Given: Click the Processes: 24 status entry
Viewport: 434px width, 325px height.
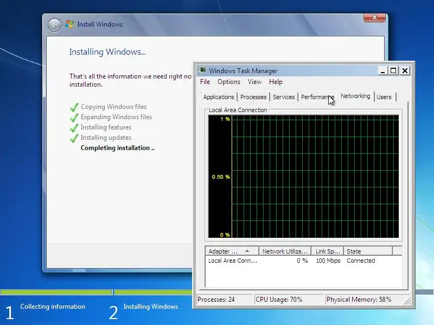Looking at the screenshot, I should click(225, 300).
